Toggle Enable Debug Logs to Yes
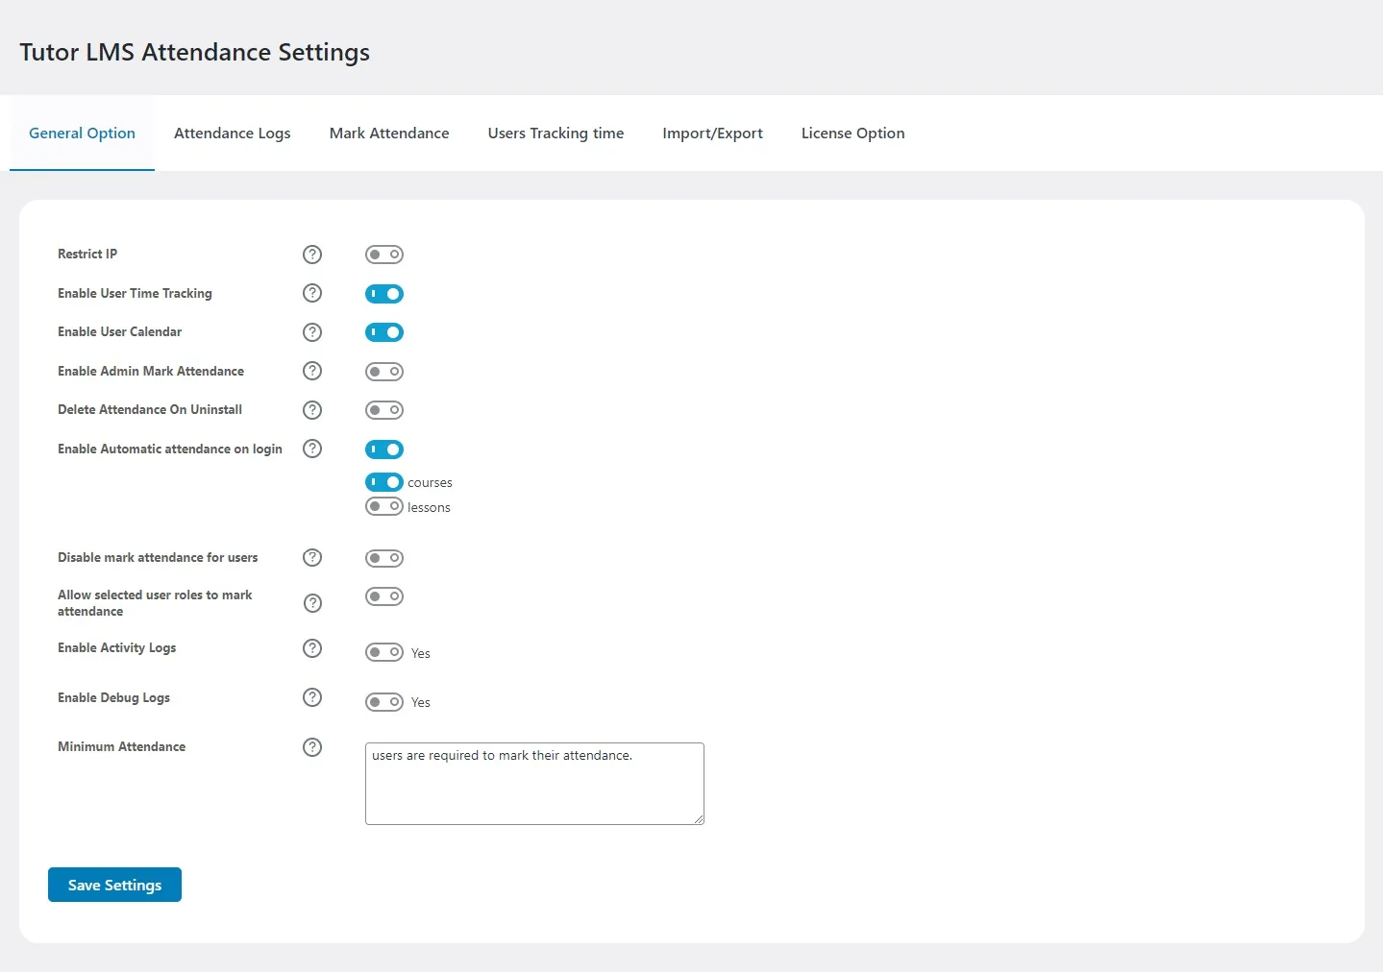Image resolution: width=1383 pixels, height=972 pixels. pos(384,702)
